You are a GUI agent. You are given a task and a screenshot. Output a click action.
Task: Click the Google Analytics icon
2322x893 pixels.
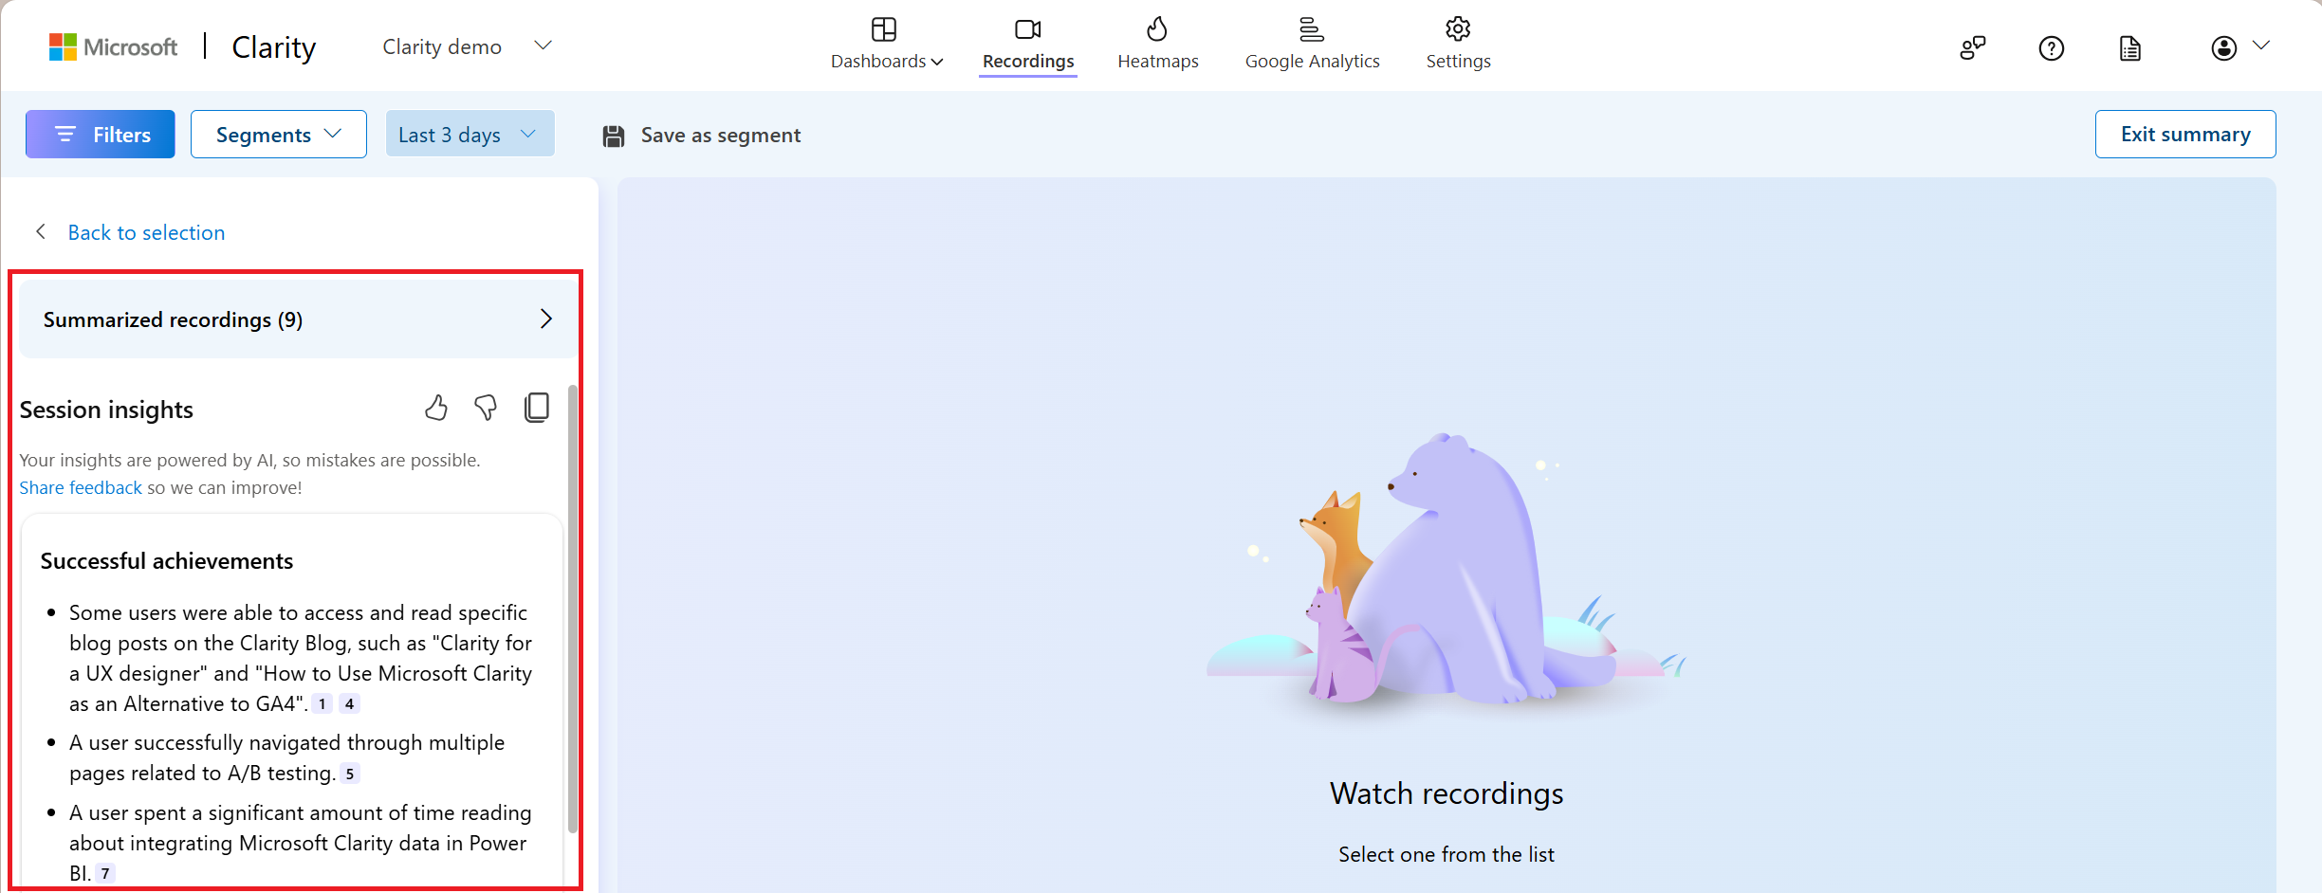tap(1312, 29)
